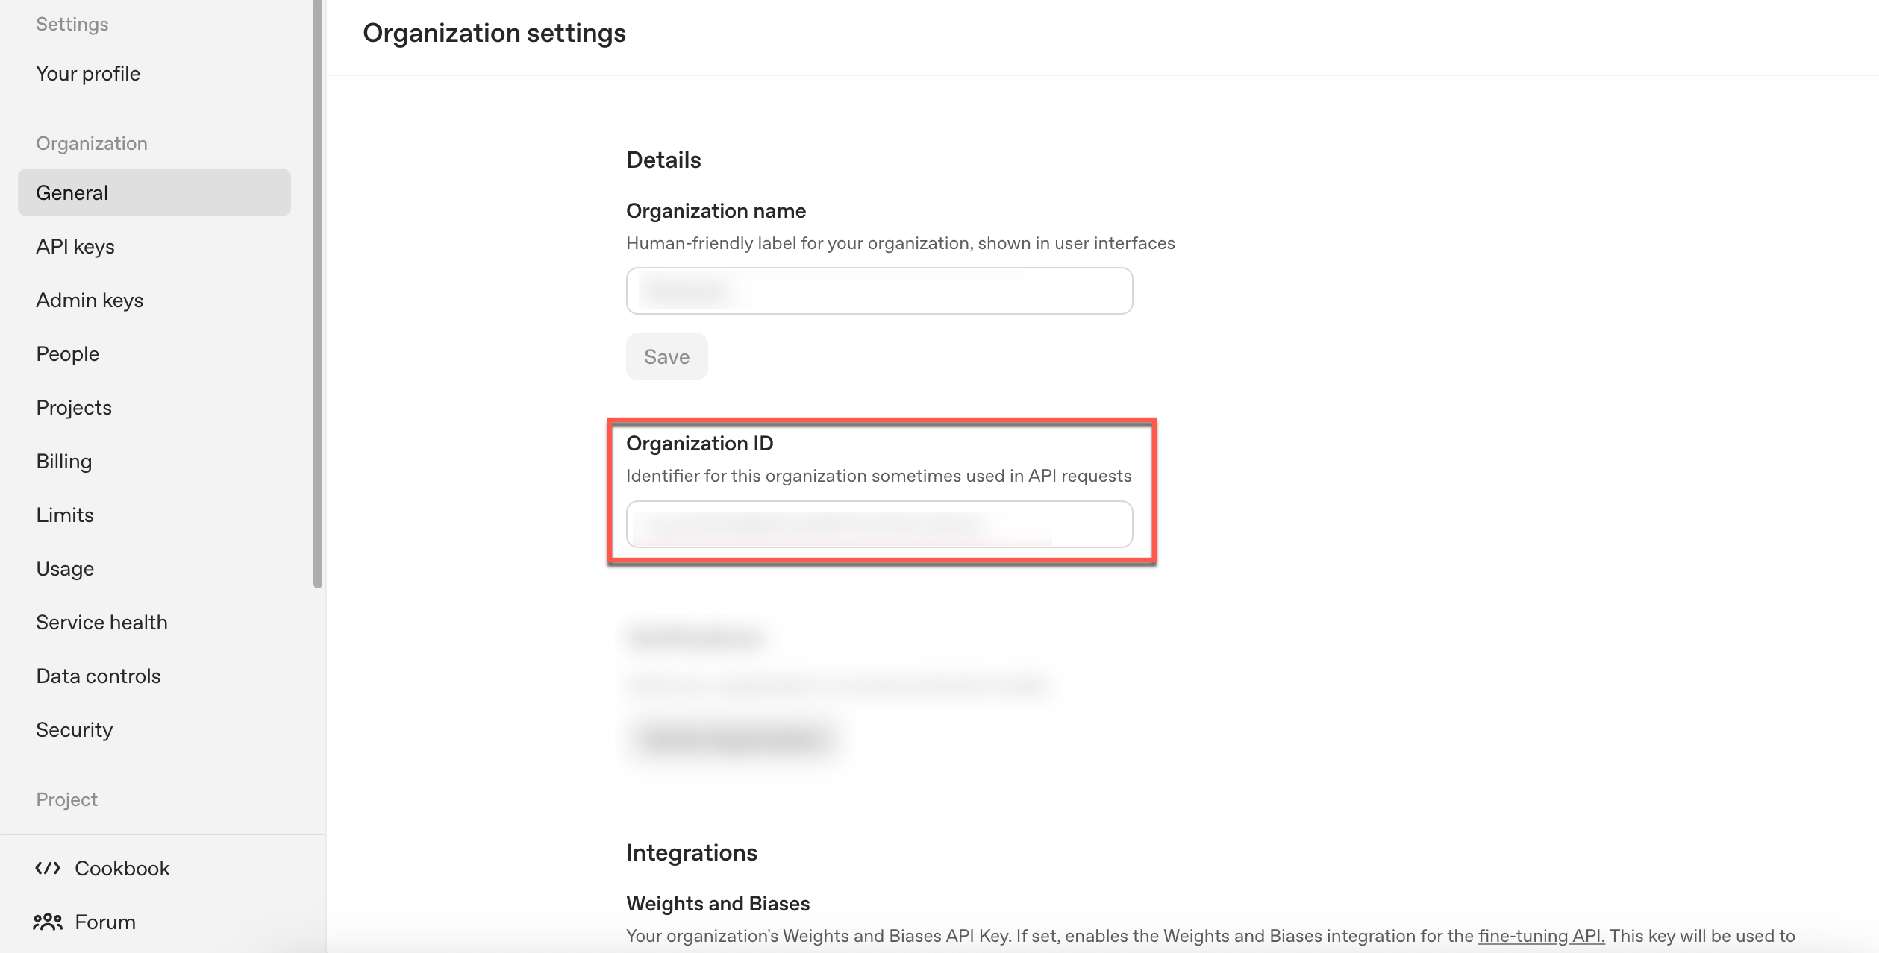
Task: Click the Organization name input field
Action: tap(879, 291)
